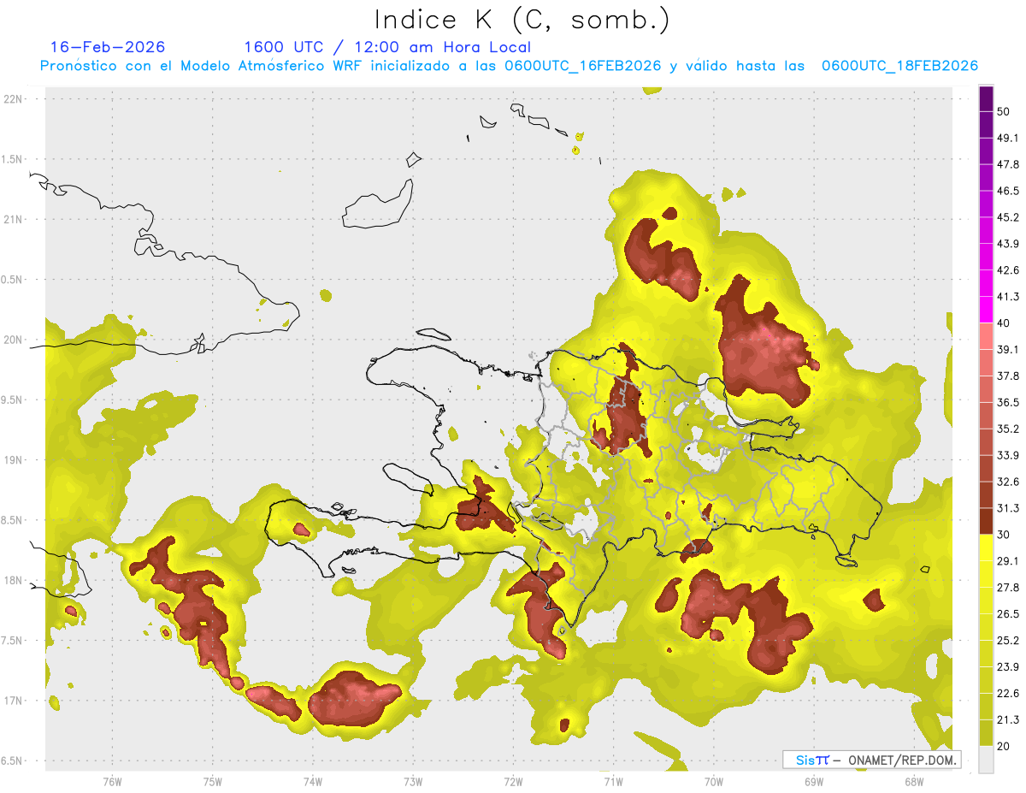Image resolution: width=1026 pixels, height=793 pixels.
Task: Click the colorbar value "46.5"
Action: click(x=1008, y=191)
